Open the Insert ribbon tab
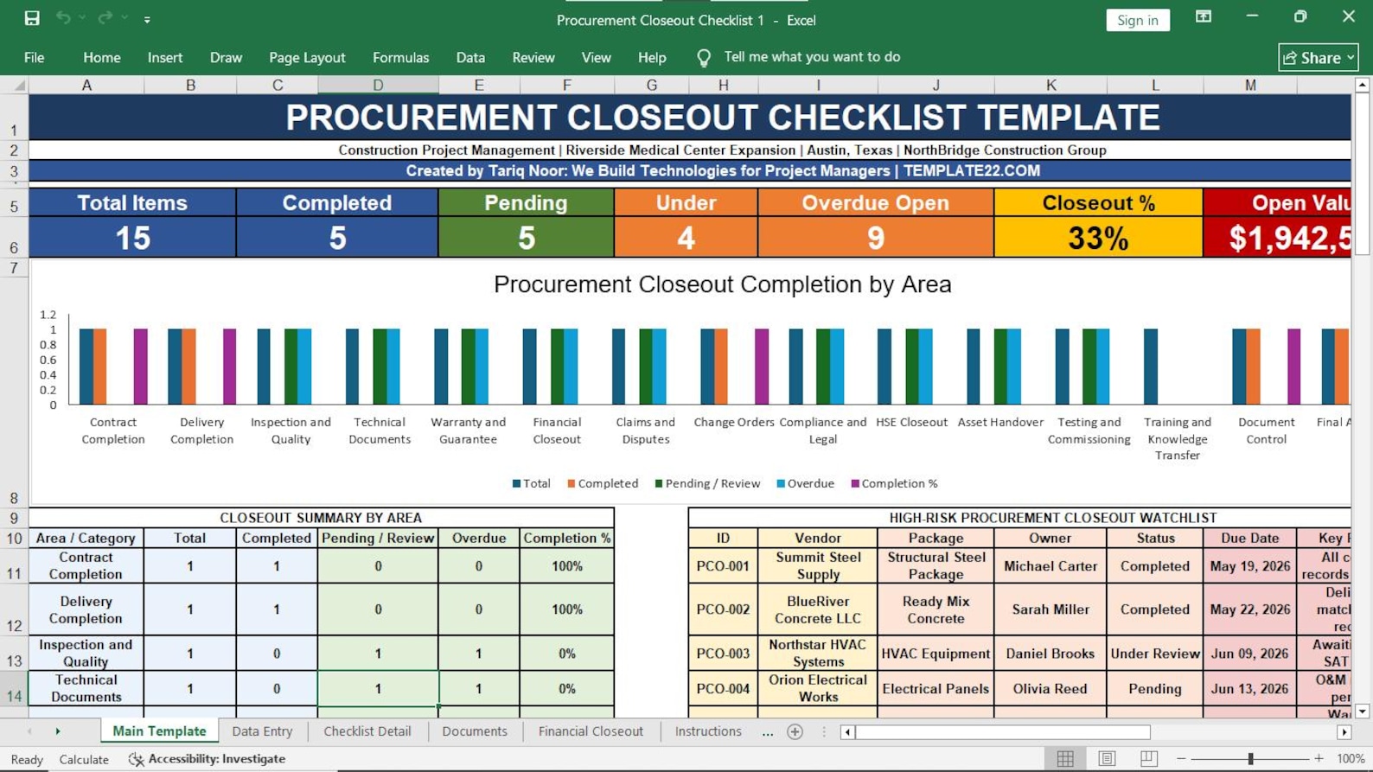 165,57
